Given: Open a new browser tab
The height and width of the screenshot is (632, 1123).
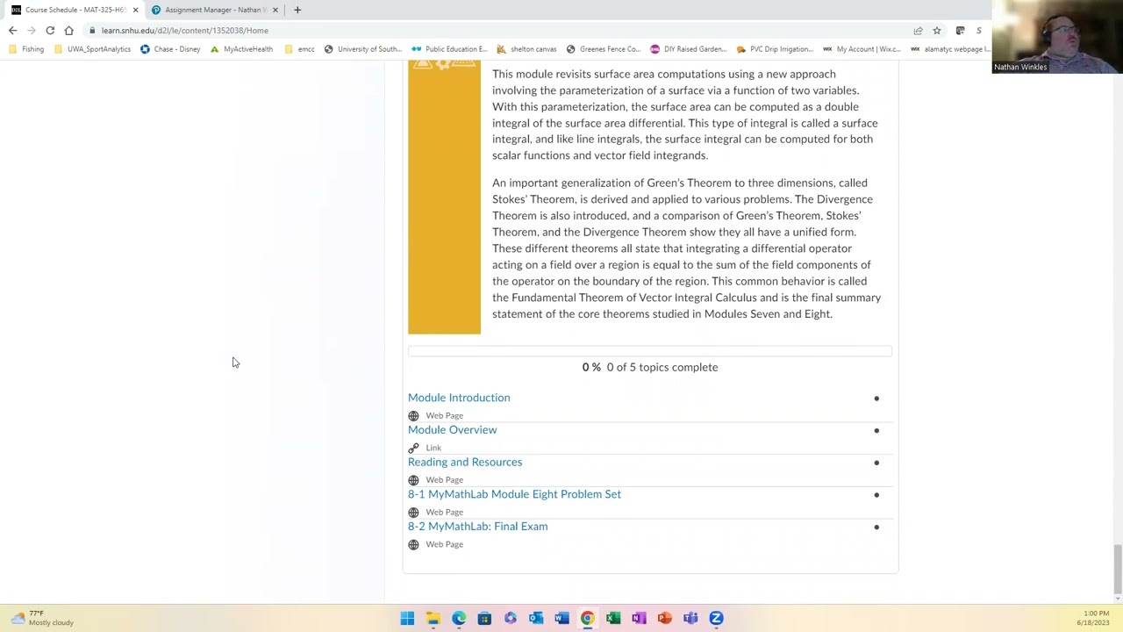Looking at the screenshot, I should pyautogui.click(x=297, y=10).
